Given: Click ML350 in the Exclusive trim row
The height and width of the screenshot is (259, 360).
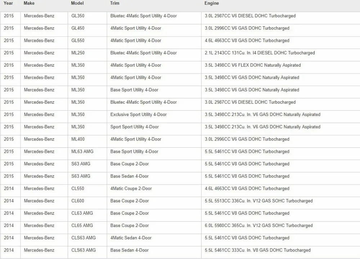Looking at the screenshot, I should [78, 115].
